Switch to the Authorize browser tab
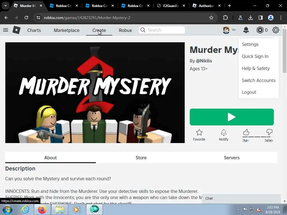Screen dimensions: 287x215 point(206,6)
